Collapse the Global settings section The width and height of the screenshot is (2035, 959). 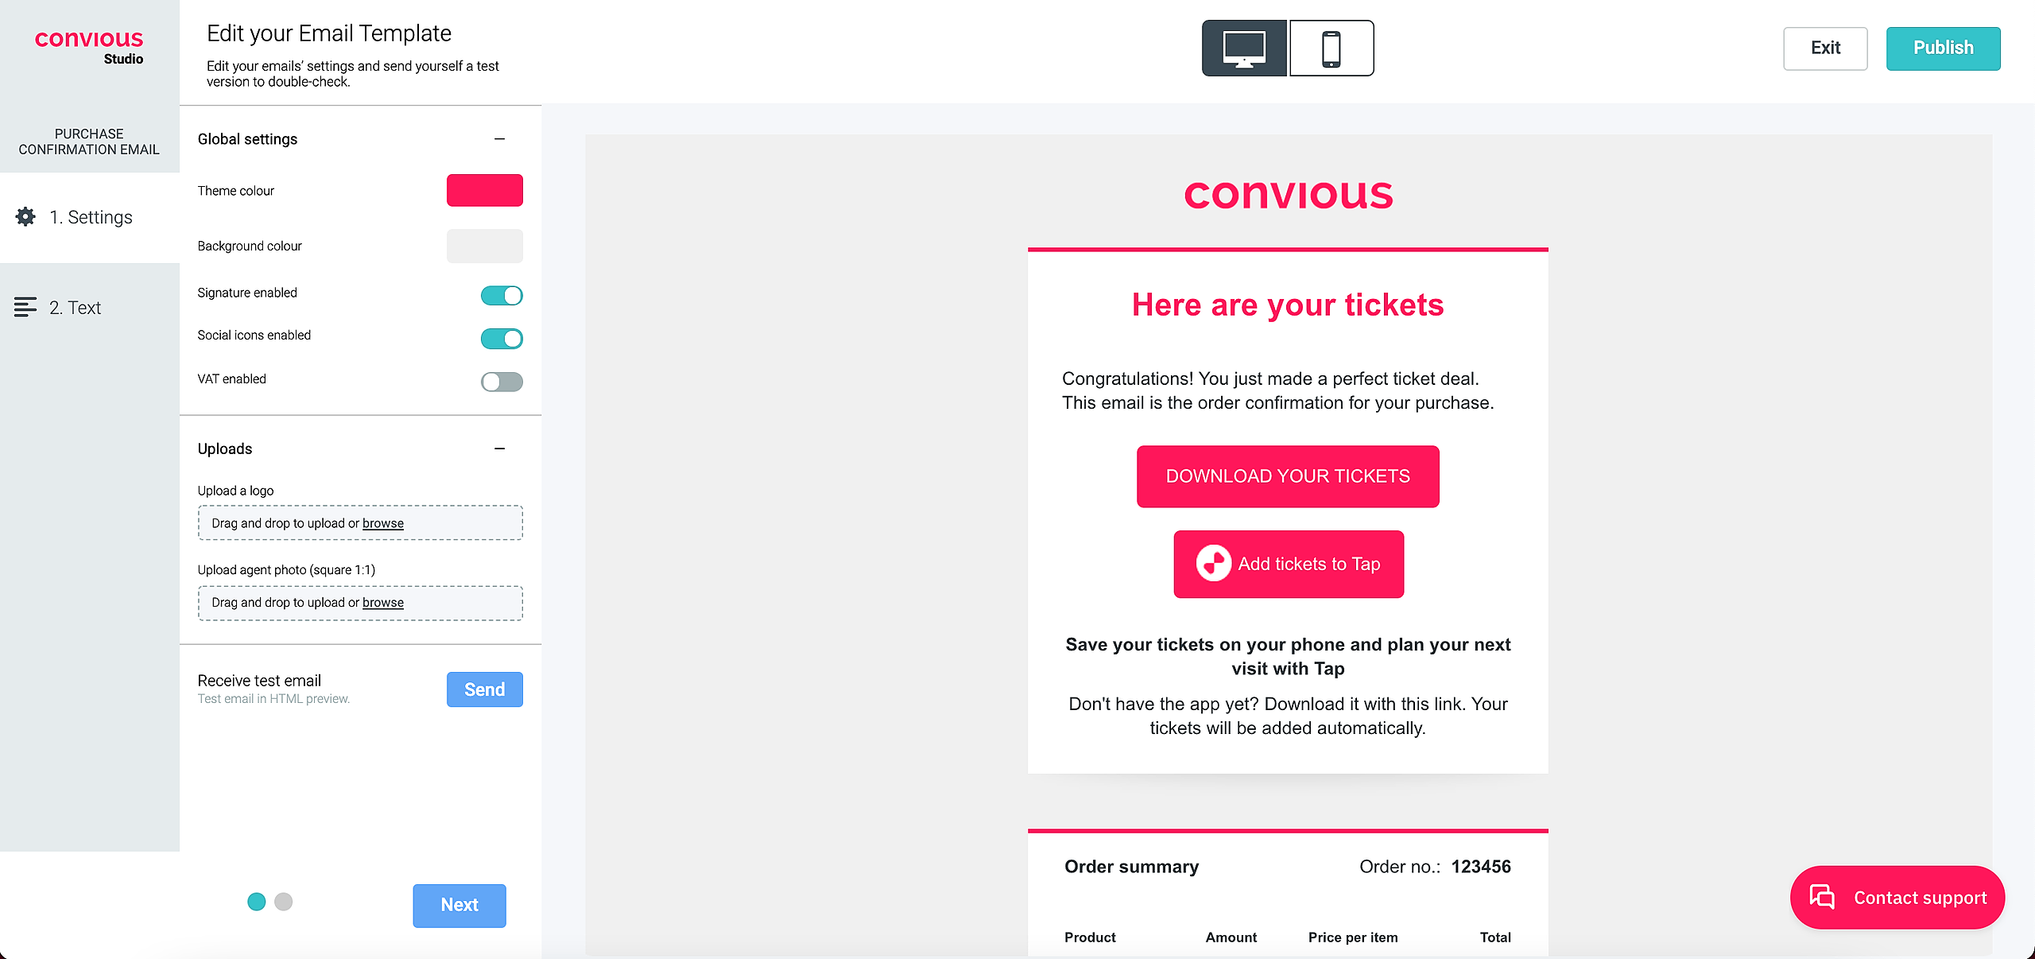pos(499,139)
